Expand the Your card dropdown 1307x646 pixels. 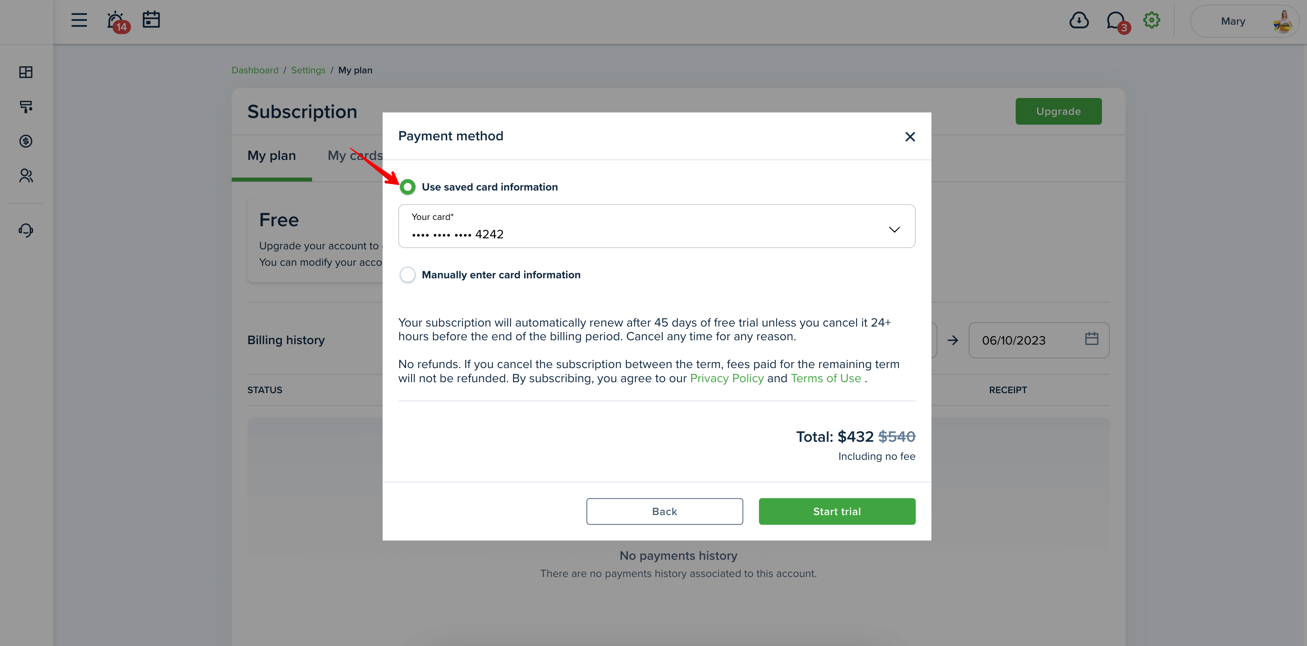coord(657,226)
